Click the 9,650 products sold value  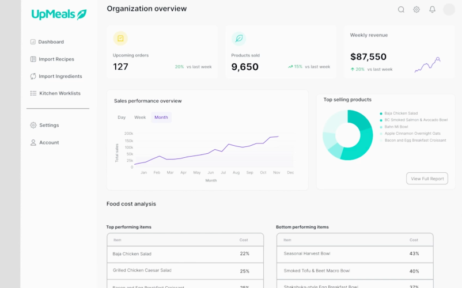pos(245,67)
